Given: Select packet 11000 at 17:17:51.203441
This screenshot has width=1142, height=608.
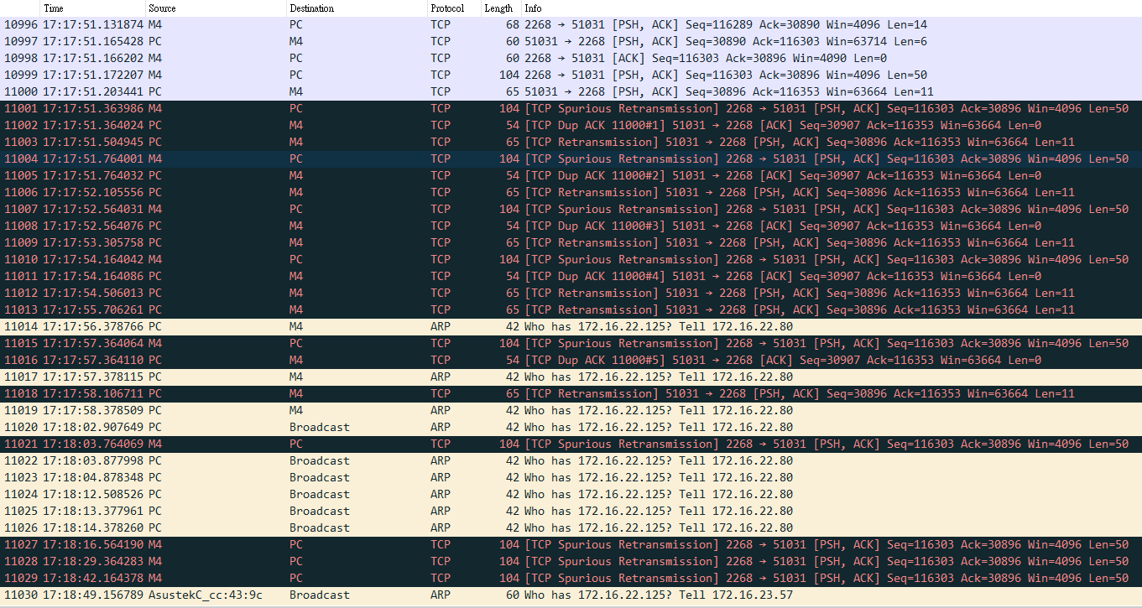Looking at the screenshot, I should [x=571, y=92].
